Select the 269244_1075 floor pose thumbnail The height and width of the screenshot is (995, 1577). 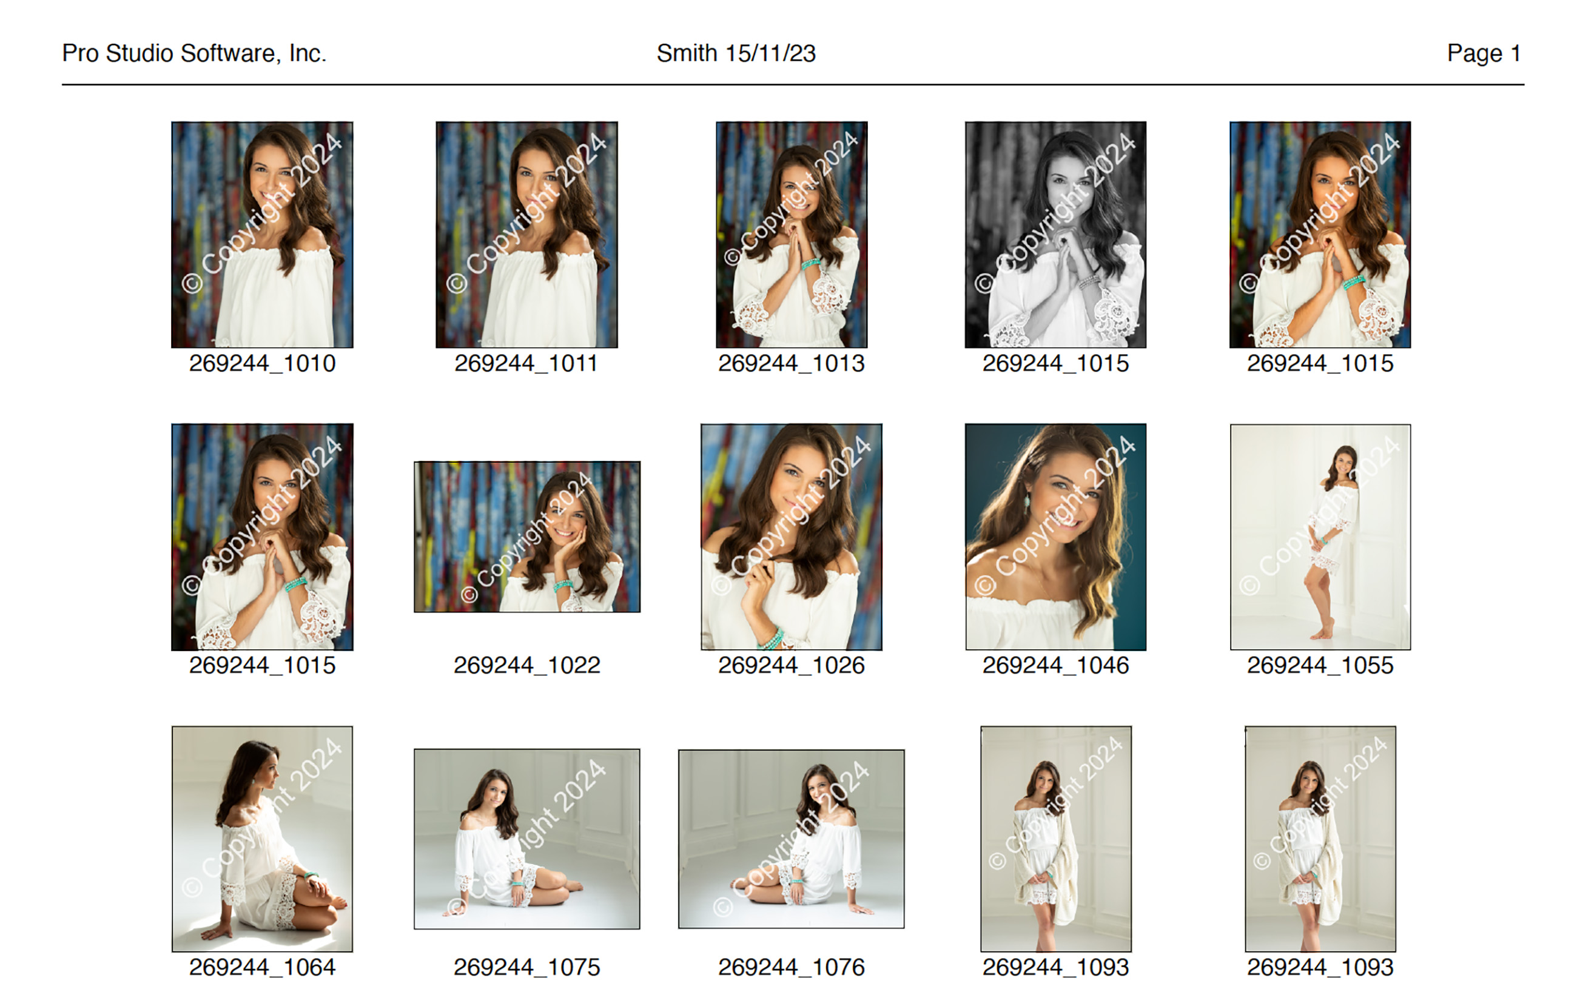click(526, 839)
